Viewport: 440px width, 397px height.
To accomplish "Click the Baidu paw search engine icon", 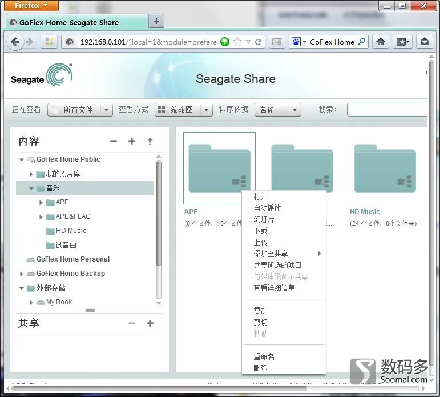I will click(296, 42).
